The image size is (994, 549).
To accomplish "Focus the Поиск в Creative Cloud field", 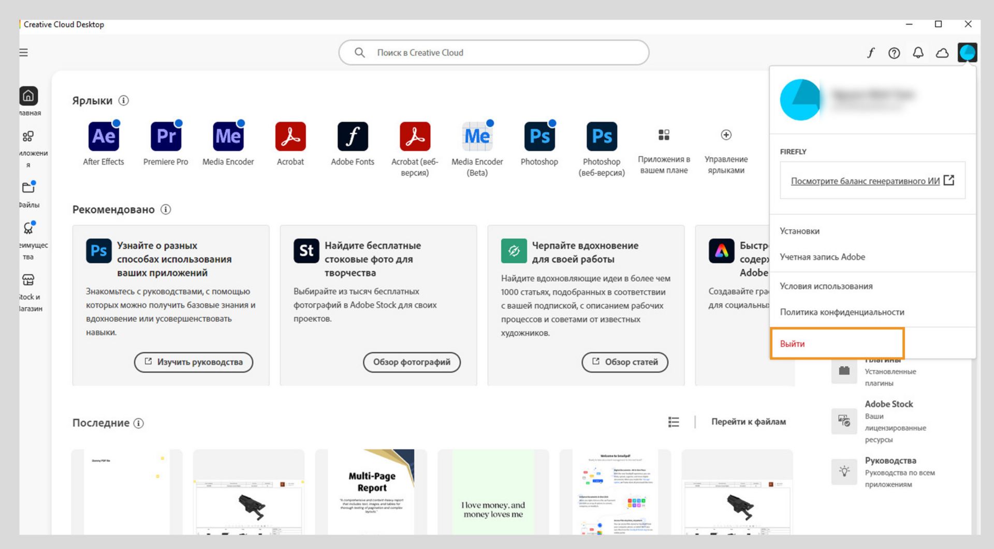I will coord(494,53).
